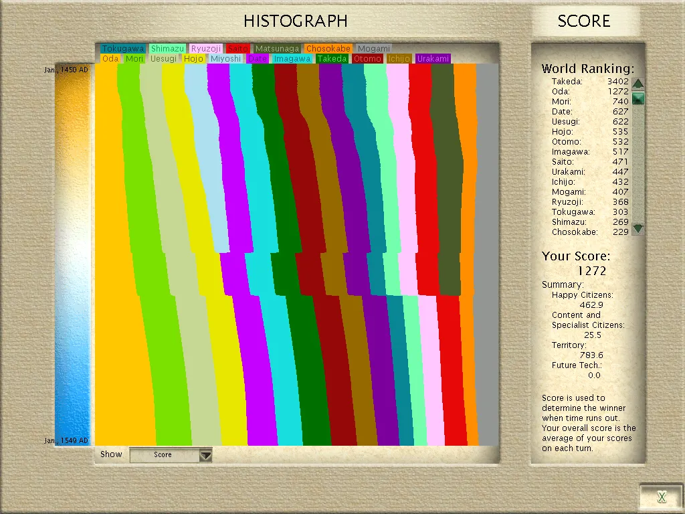Click the green X close button
685x514 pixels.
(x=662, y=497)
